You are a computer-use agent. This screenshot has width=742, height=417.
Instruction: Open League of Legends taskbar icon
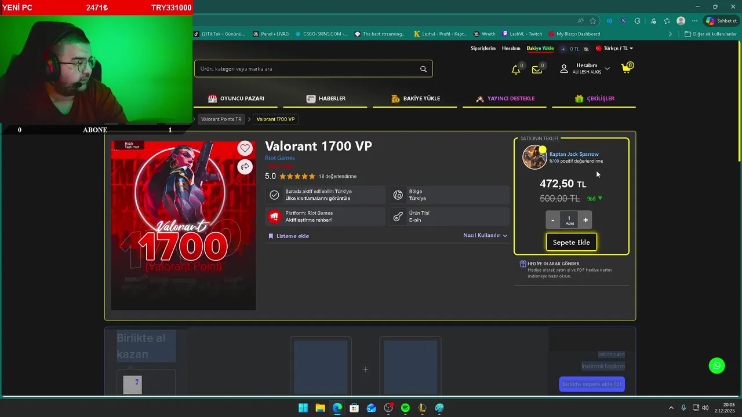pos(422,408)
